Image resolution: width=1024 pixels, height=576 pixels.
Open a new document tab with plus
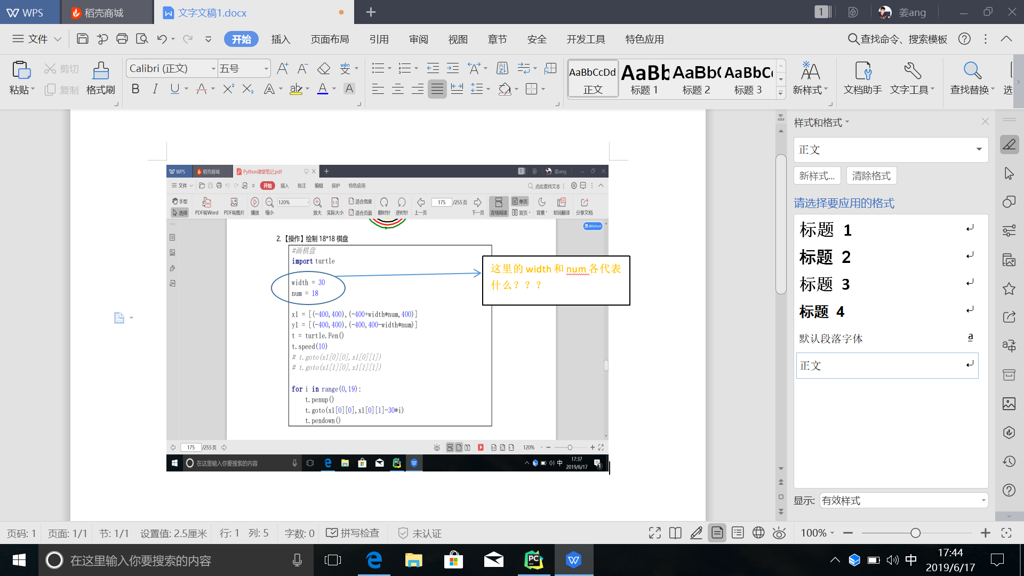(371, 12)
